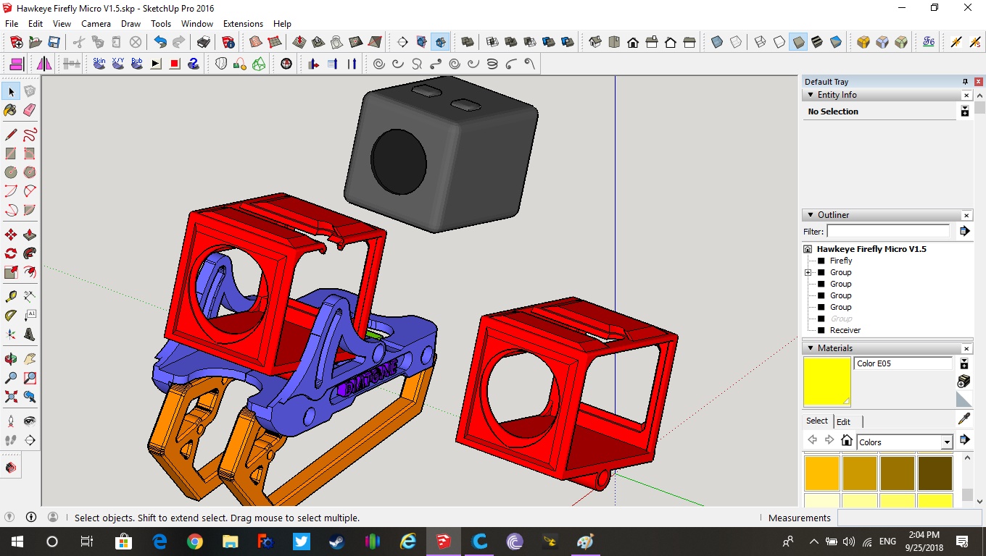This screenshot has height=556, width=986.
Task: Switch to the Materials Select tab
Action: [816, 421]
